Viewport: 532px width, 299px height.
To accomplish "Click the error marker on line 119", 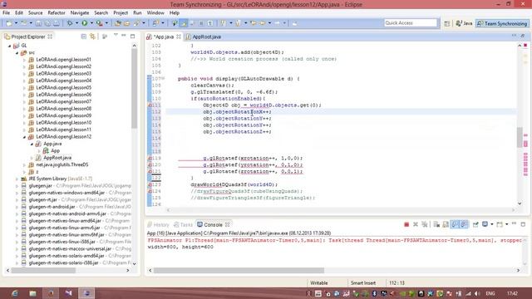I will (x=150, y=159).
